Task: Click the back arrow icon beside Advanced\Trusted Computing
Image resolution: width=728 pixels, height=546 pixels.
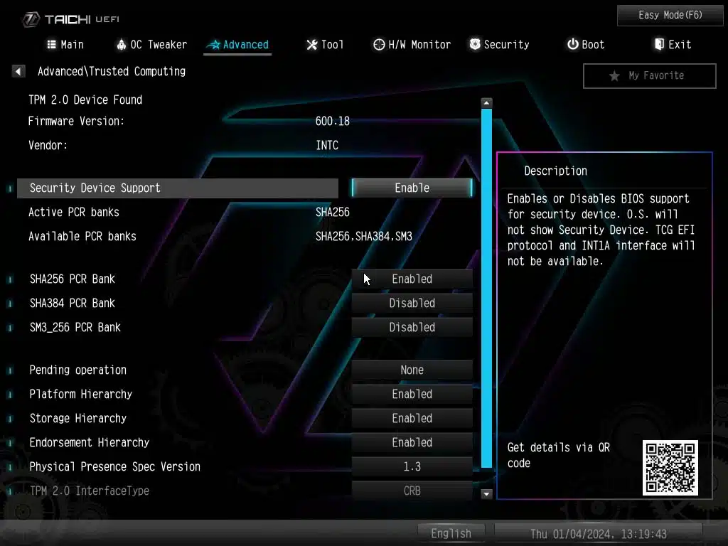Action: (x=19, y=71)
